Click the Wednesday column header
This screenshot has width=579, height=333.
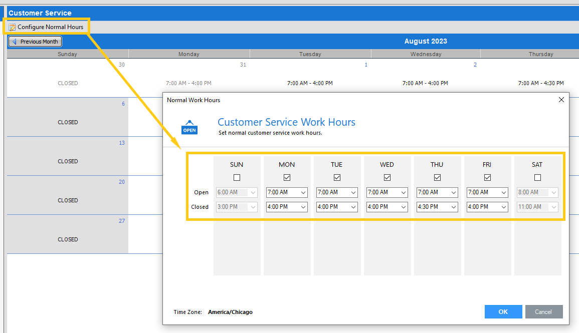(x=426, y=54)
